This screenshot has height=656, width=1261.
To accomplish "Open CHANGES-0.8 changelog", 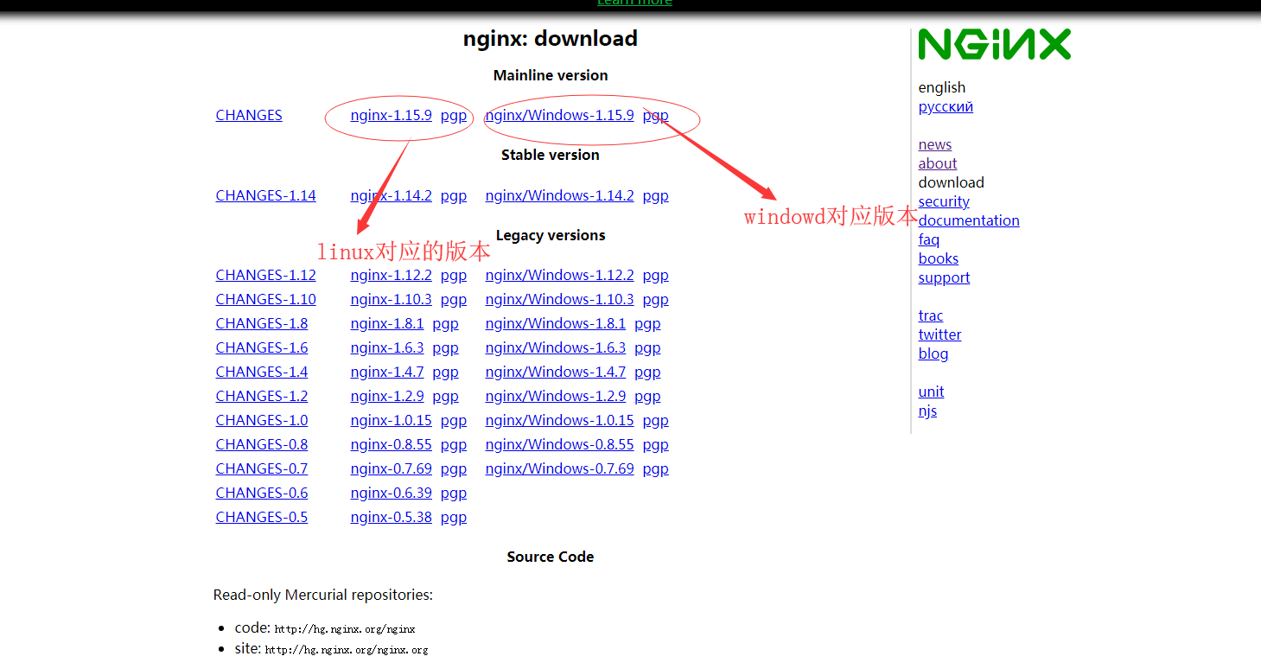I will (x=262, y=444).
